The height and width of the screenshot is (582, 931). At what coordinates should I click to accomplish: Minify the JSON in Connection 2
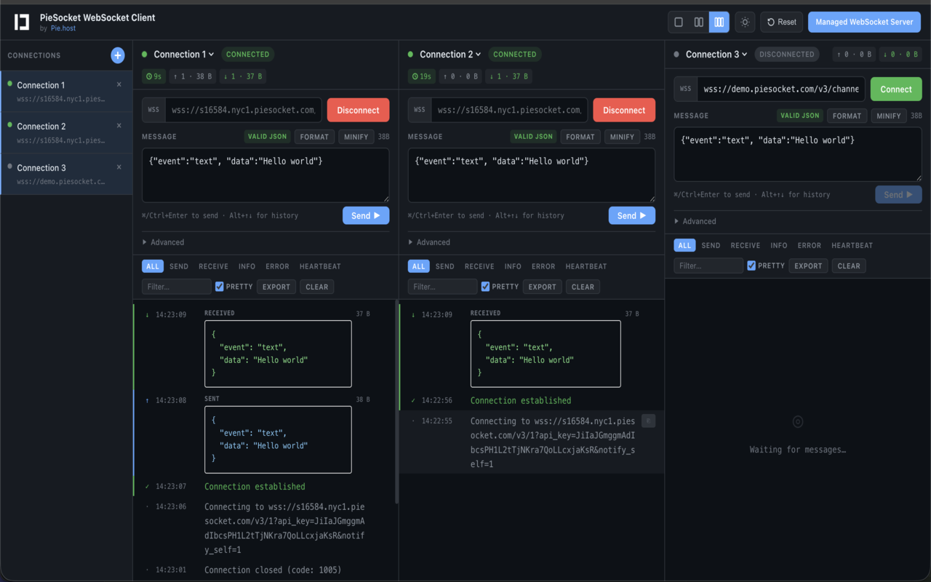coord(622,137)
